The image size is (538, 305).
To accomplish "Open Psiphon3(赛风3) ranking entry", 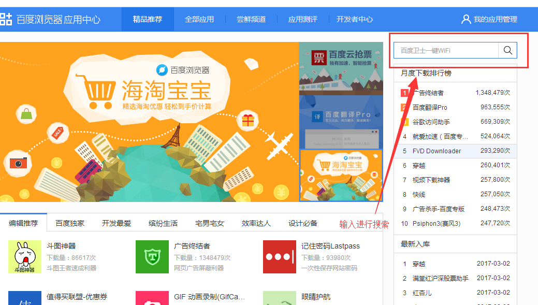I will pos(437,223).
